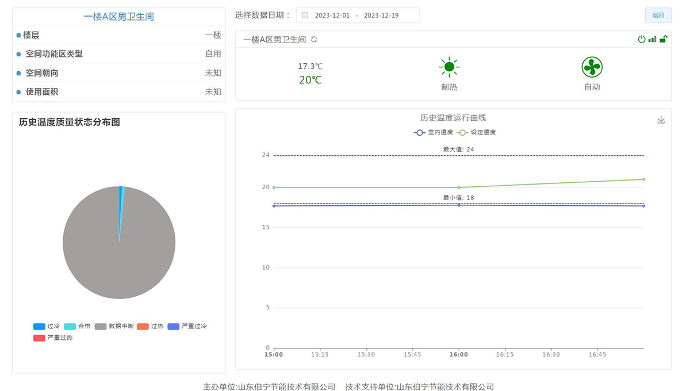Click the green unlocked padlock icon

point(663,39)
